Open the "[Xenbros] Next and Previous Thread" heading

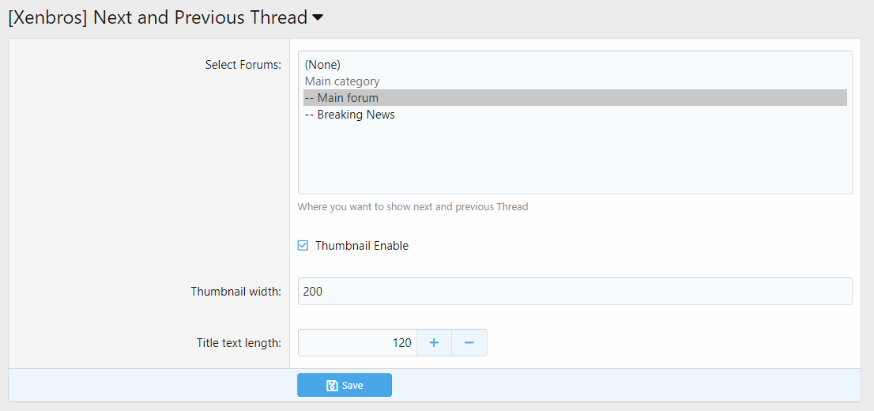(x=157, y=17)
